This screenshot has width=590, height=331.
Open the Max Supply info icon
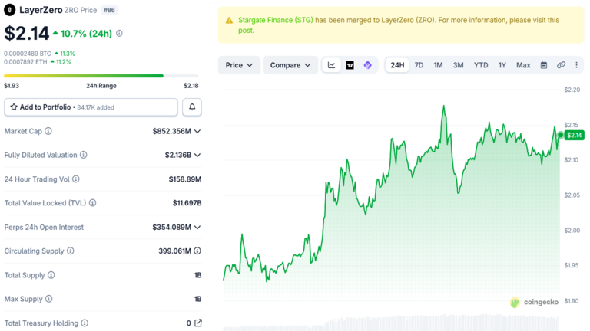coord(49,299)
